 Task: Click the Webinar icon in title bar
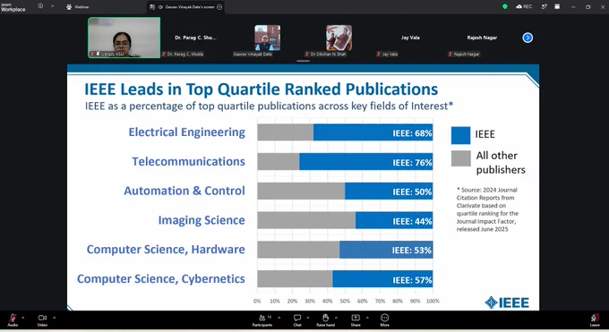(x=69, y=7)
